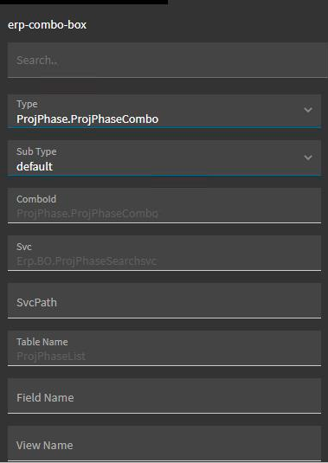Focus the Search.. input box

(x=167, y=61)
